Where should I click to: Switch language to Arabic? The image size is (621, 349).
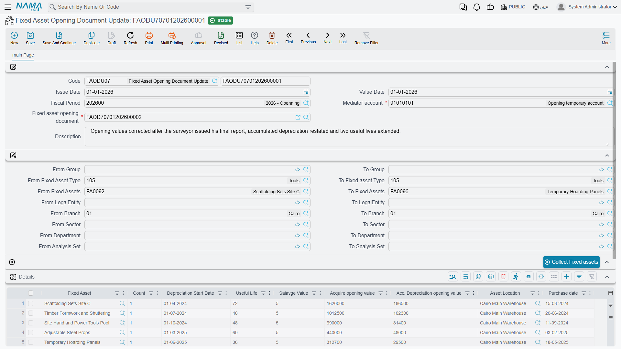coord(541,7)
